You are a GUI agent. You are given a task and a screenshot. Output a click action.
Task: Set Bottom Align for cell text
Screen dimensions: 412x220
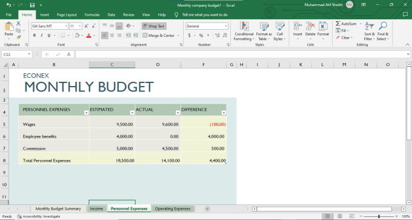click(119, 26)
